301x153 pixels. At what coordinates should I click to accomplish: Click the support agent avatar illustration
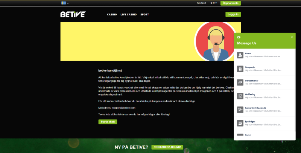[x=215, y=41]
